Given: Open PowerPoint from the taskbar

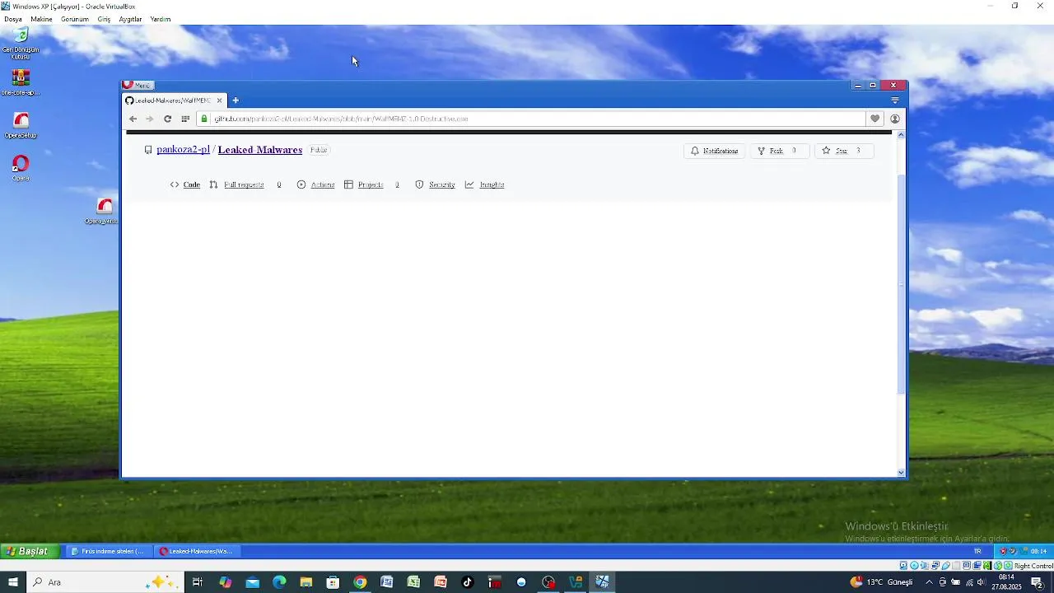Looking at the screenshot, I should pos(441,582).
